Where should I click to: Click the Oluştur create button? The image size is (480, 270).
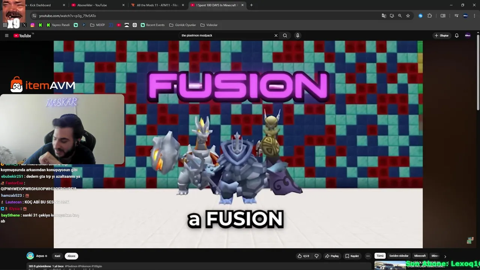point(442,36)
